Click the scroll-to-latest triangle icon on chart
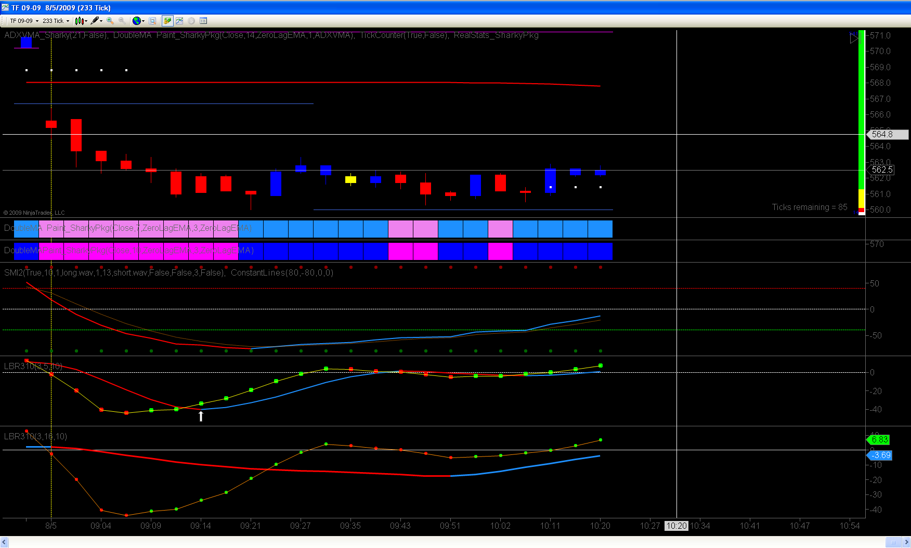 tap(854, 38)
